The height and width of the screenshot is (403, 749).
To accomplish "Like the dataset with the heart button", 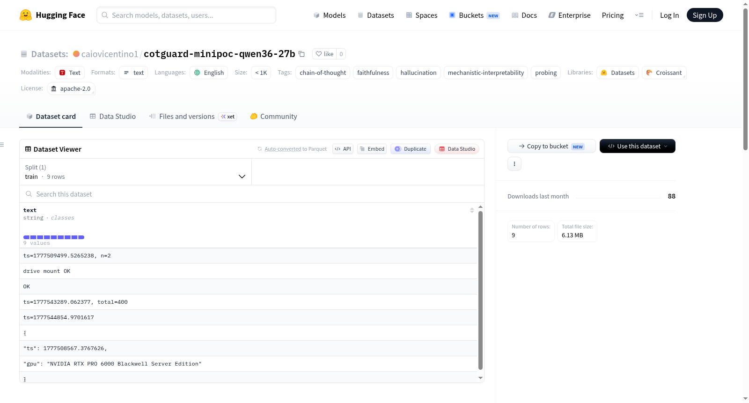I will coord(324,54).
